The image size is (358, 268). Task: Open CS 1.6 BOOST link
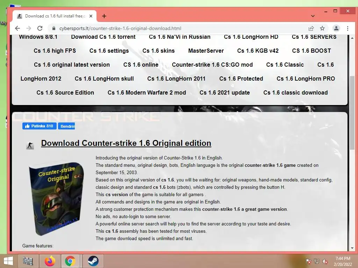pyautogui.click(x=312, y=51)
